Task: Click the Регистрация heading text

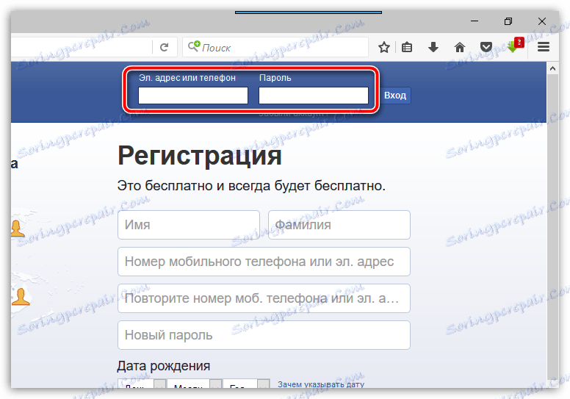Action: pos(200,157)
